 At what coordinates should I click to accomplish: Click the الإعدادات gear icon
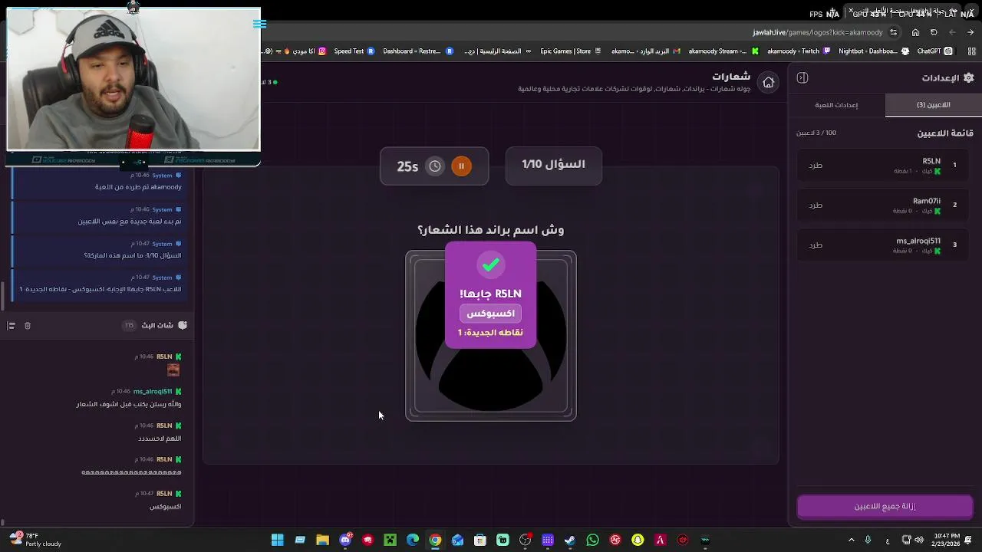pos(968,77)
